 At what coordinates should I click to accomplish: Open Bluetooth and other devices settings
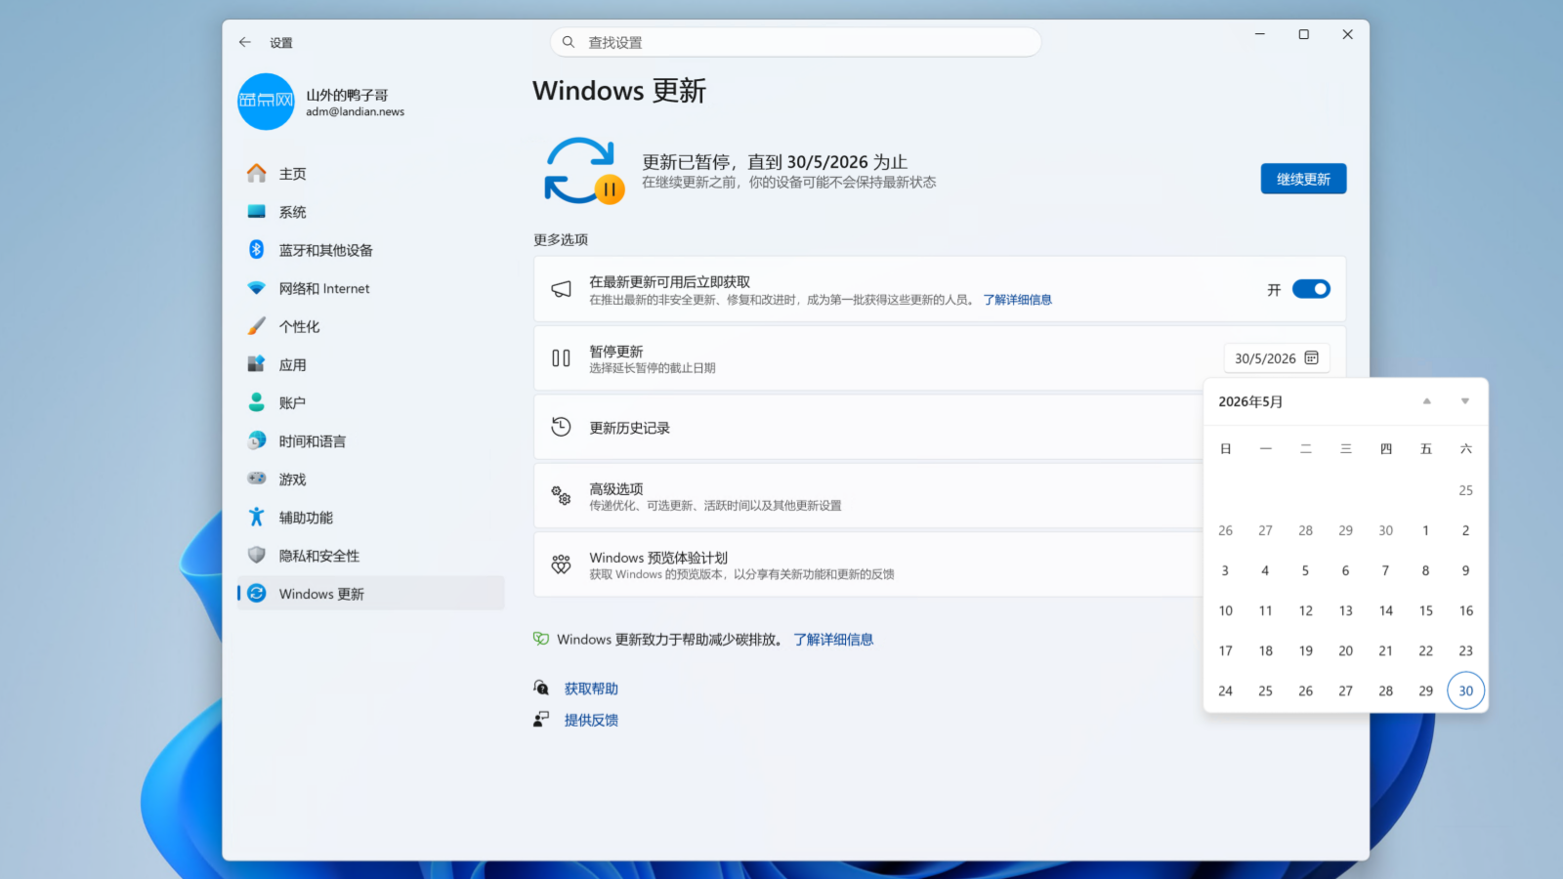pos(325,250)
